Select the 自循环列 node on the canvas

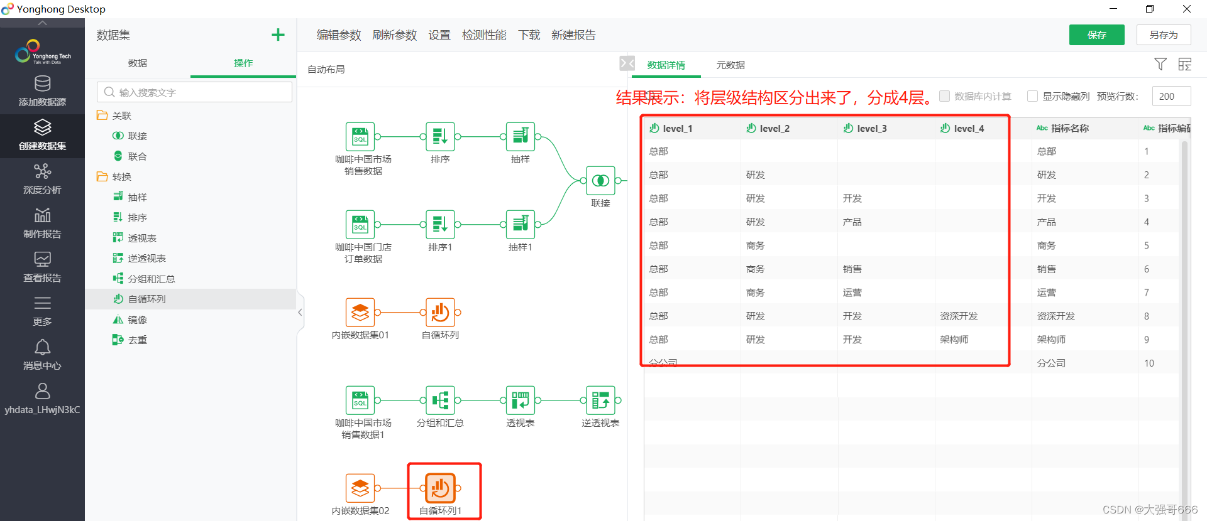(x=440, y=313)
